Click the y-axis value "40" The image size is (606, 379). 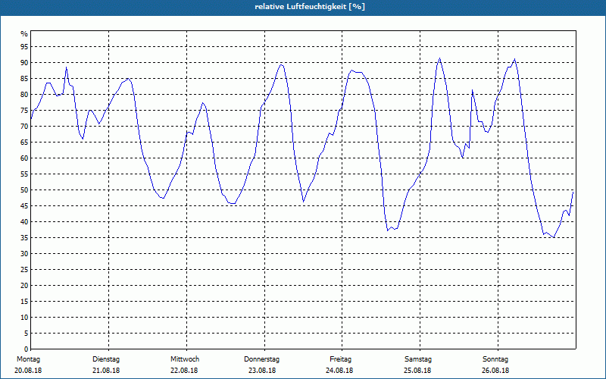click(x=24, y=221)
